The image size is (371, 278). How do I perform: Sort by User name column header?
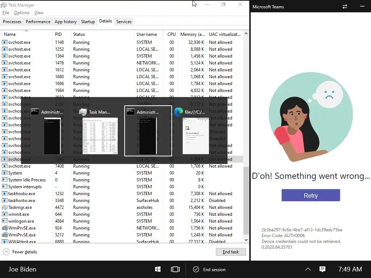[149, 34]
